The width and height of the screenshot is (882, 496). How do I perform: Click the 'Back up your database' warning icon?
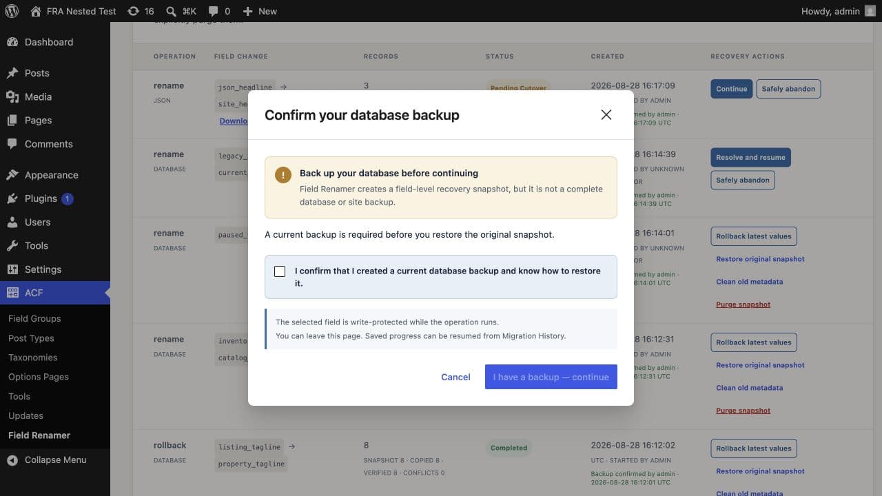[283, 175]
